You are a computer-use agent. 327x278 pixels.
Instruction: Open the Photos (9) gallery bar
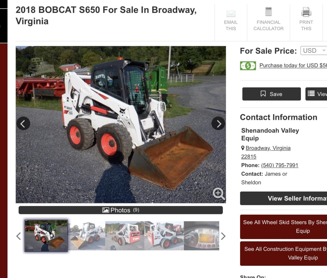121,210
